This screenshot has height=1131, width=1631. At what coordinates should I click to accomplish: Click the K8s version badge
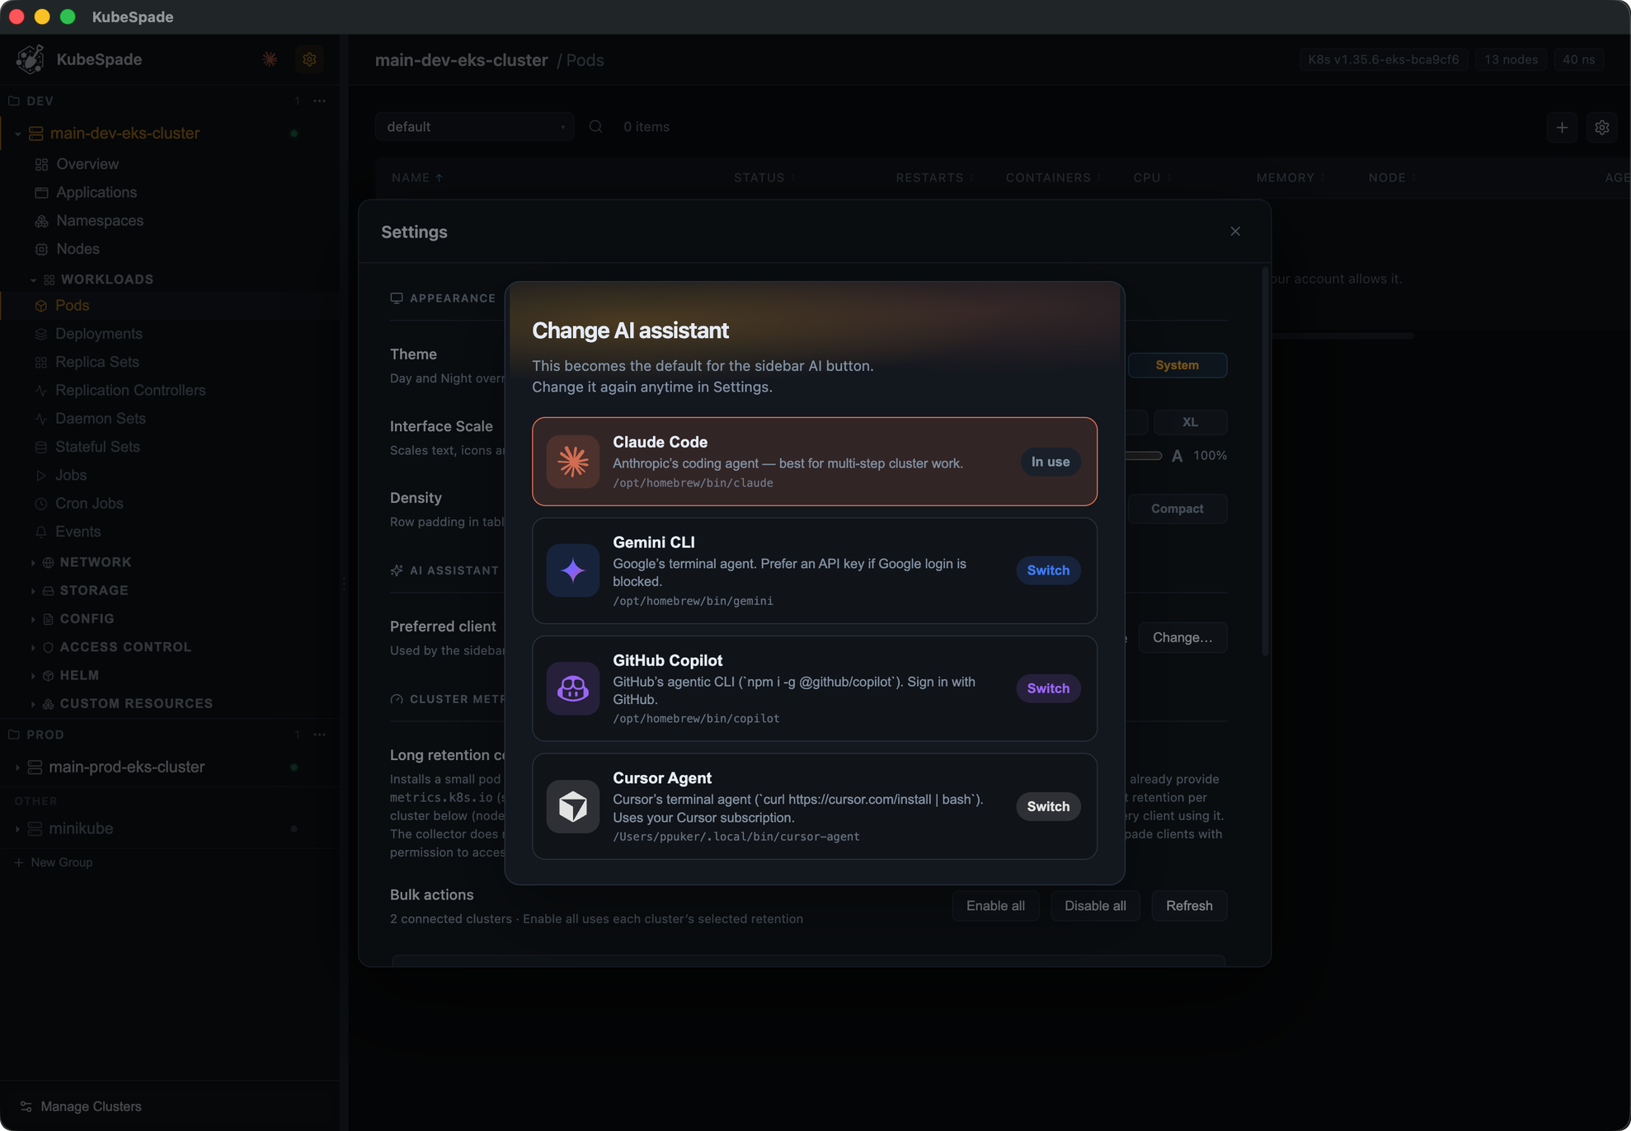[1383, 59]
